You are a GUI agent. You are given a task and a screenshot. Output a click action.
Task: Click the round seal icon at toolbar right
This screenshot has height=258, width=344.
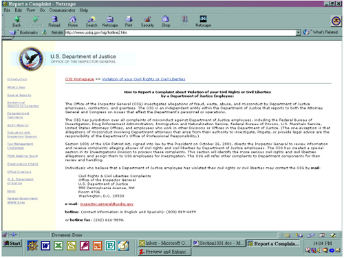pyautogui.click(x=336, y=21)
